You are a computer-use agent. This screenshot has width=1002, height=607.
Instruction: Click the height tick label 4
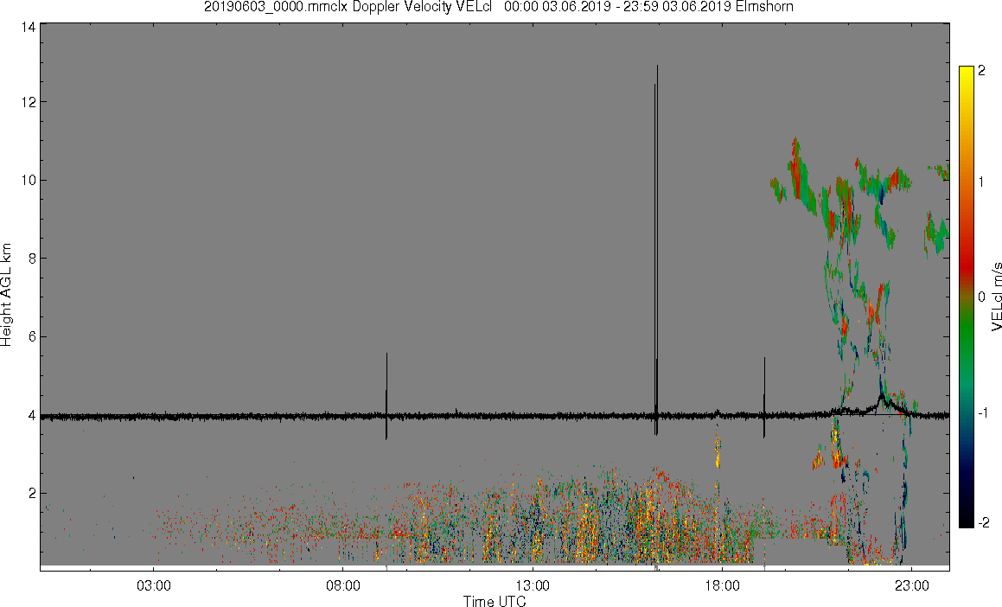[31, 415]
